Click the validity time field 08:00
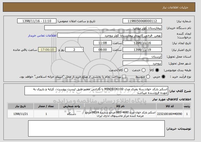 [x=103, y=50]
